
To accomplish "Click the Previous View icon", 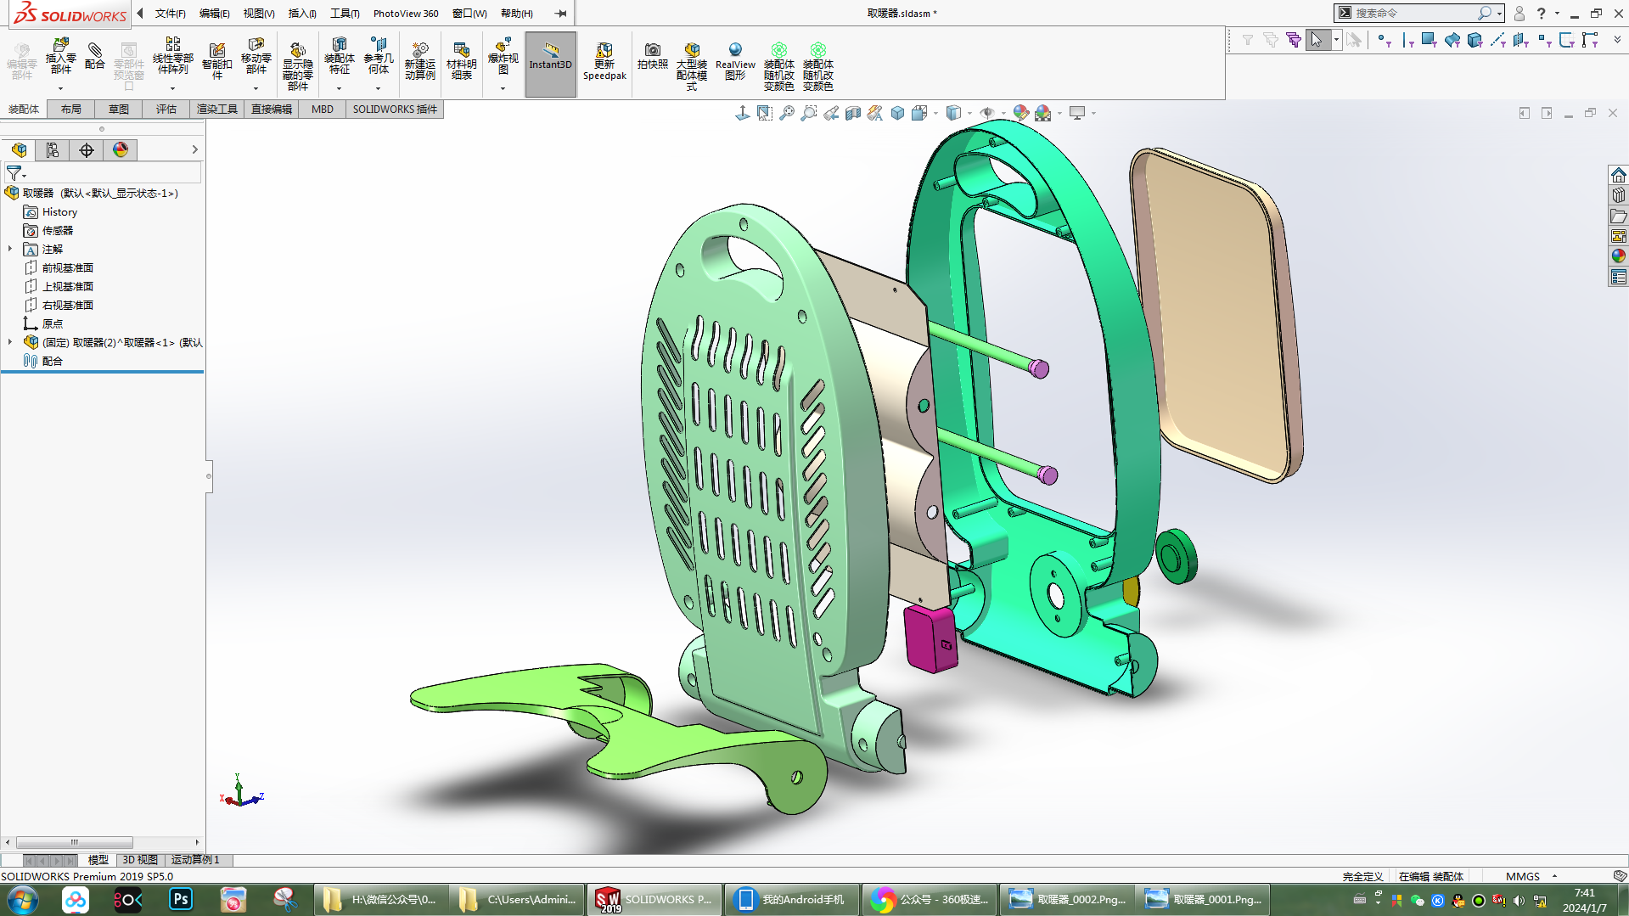I will point(831,113).
